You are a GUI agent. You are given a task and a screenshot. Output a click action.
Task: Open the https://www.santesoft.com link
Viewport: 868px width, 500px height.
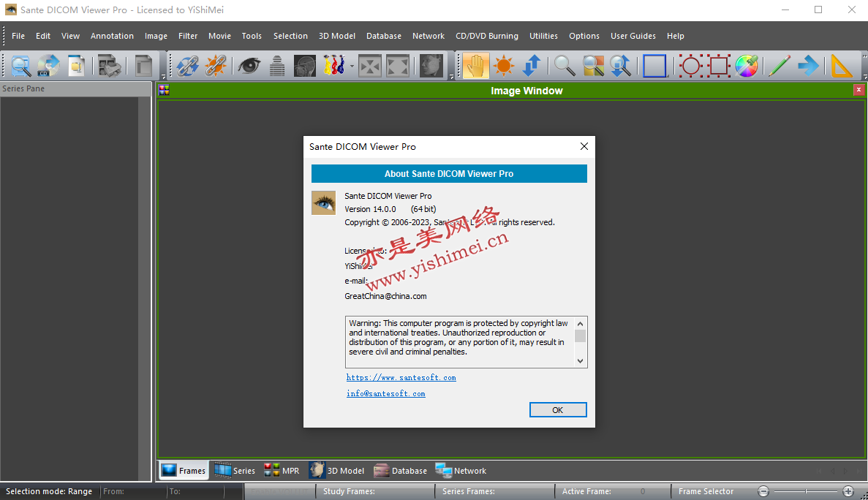401,378
